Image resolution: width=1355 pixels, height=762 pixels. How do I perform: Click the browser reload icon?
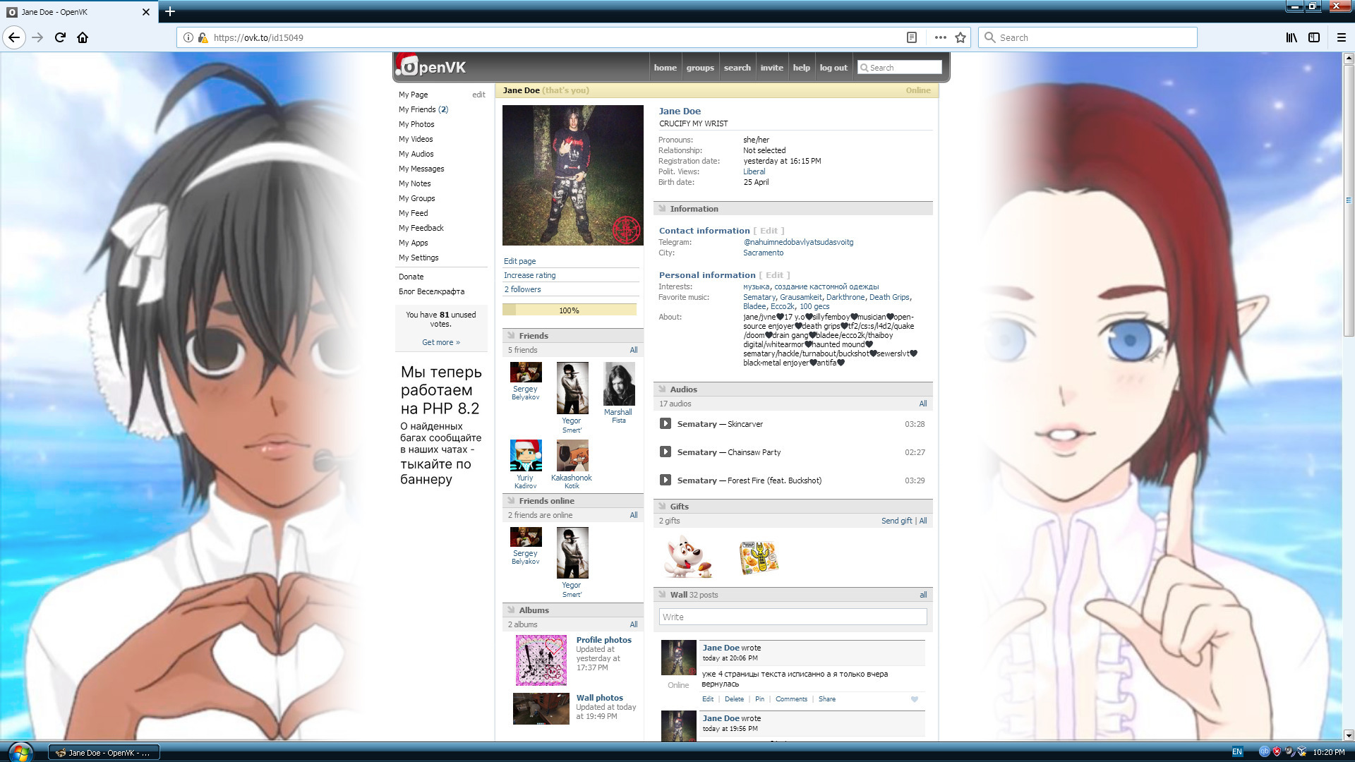click(x=60, y=37)
